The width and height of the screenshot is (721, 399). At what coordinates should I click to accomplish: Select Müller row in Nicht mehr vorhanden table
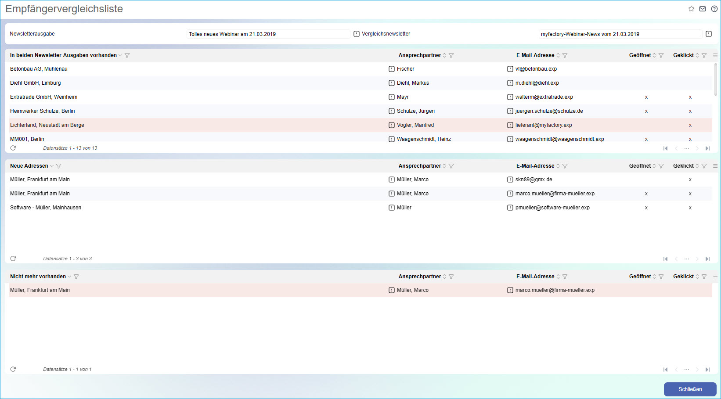360,290
